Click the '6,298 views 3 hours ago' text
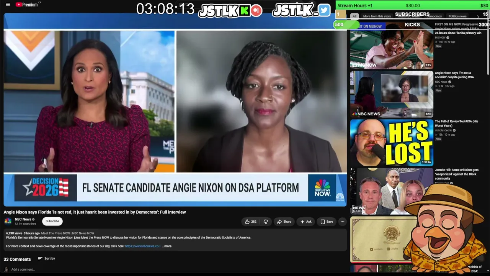Viewport: 490px width, 276px height. pos(23,233)
